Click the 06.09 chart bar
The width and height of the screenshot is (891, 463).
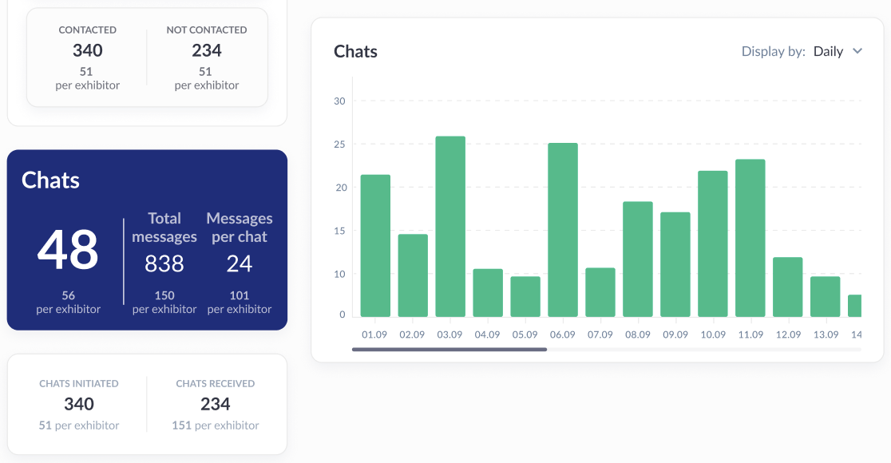(x=563, y=230)
